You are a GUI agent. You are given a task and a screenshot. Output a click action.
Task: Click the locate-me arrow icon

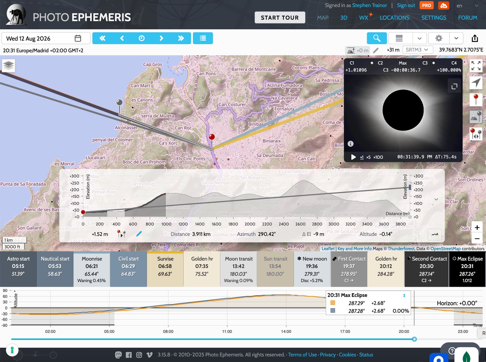[476, 83]
